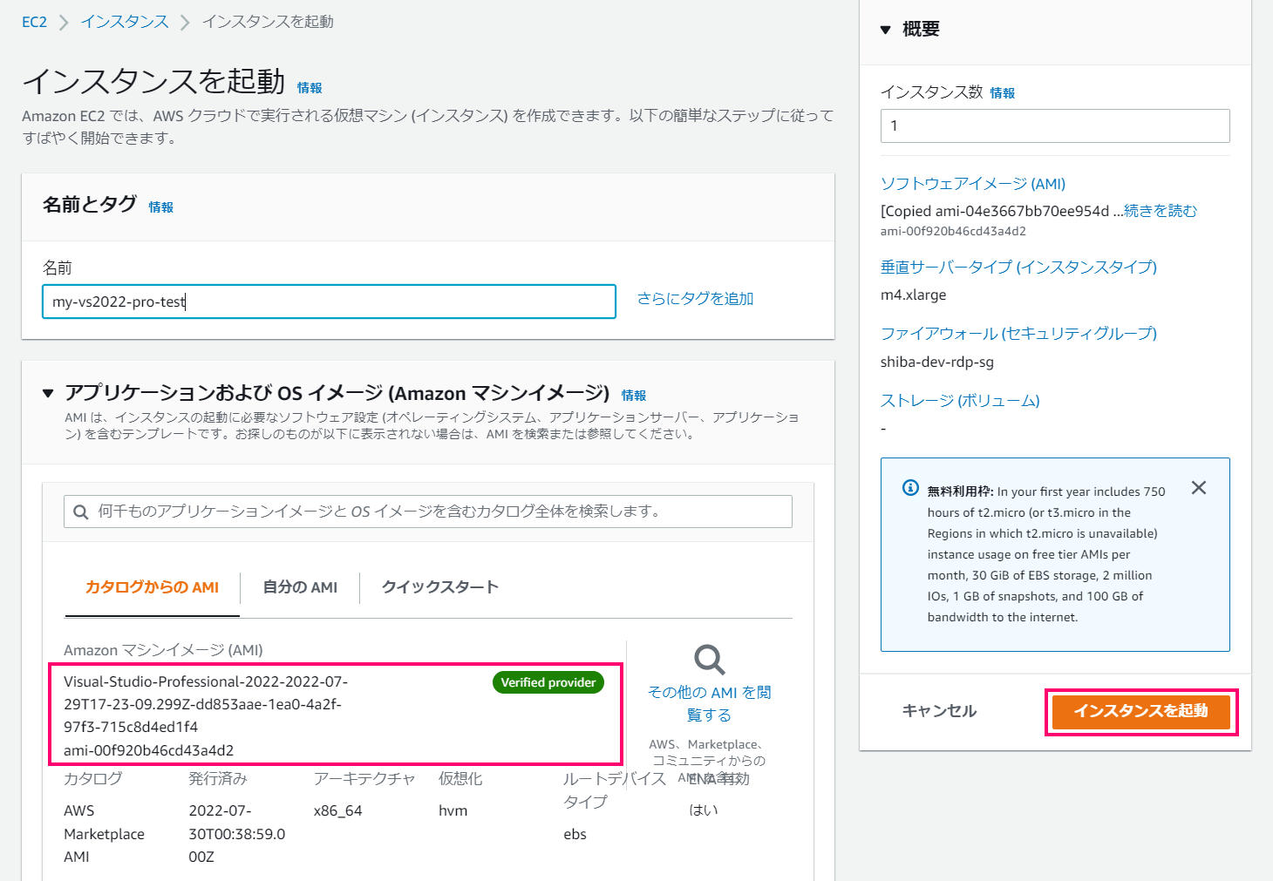This screenshot has width=1273, height=881.
Task: Click published date 2022-07-30T00:38:59.000Z
Action: [x=237, y=834]
